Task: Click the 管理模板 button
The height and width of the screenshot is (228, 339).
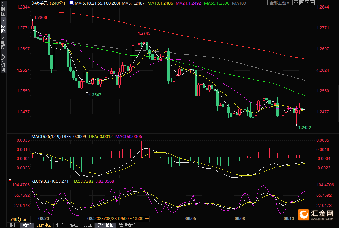Action: coord(127,225)
